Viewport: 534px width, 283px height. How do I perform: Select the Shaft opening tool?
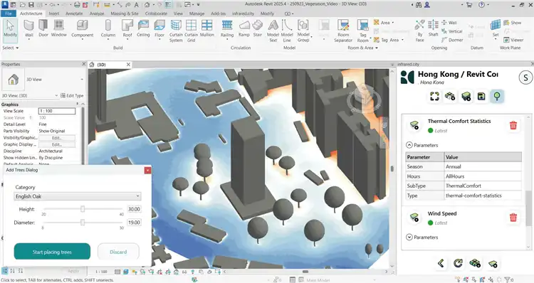coord(433,28)
